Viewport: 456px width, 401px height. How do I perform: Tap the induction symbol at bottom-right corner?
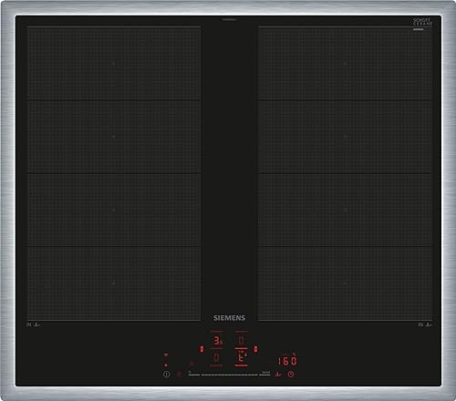click(425, 324)
